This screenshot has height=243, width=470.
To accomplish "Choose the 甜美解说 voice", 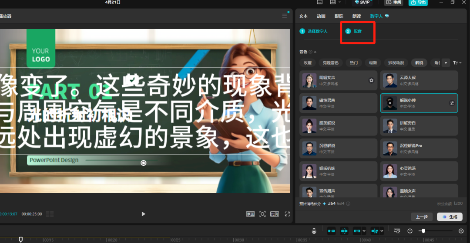I will click(x=338, y=126).
